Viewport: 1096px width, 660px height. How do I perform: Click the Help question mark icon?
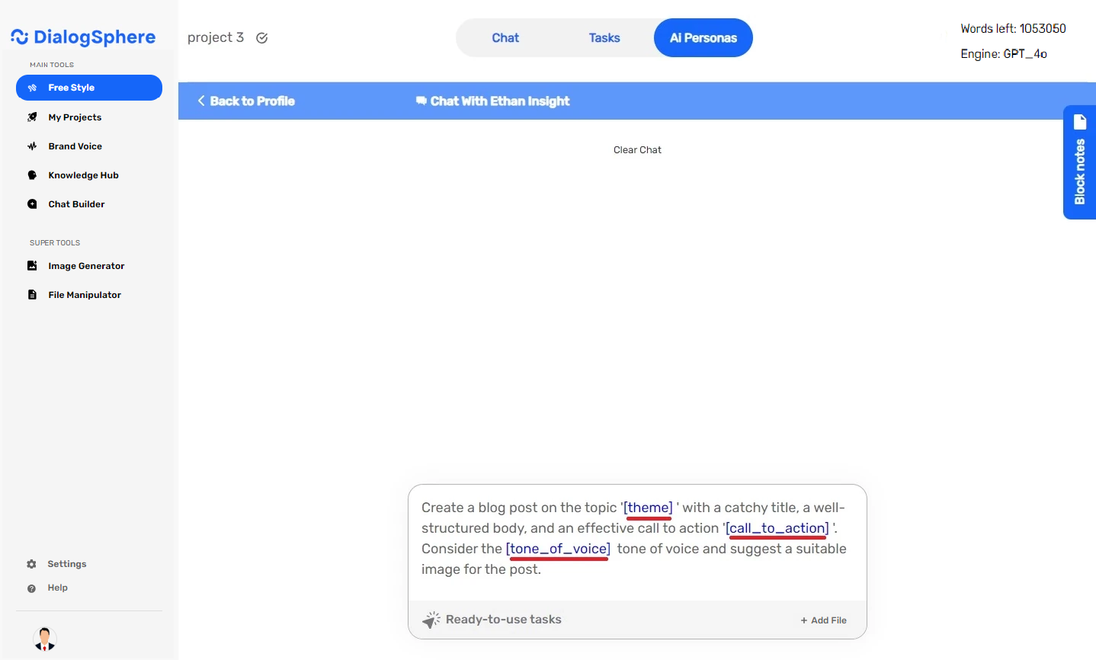pos(31,588)
